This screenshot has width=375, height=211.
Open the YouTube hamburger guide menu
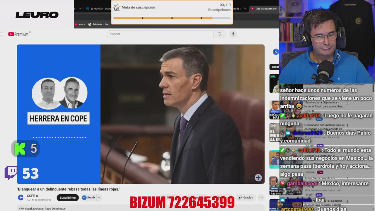click(x=1, y=34)
